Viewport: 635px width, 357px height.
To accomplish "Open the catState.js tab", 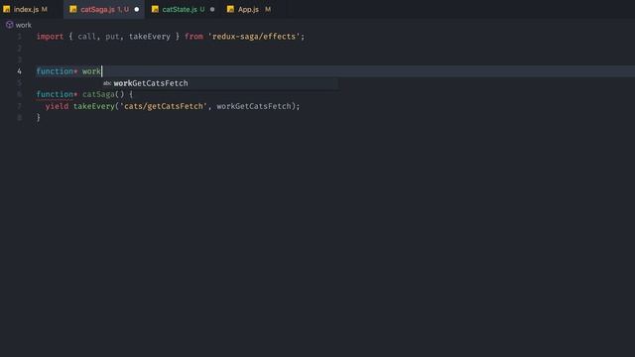I will tap(183, 9).
